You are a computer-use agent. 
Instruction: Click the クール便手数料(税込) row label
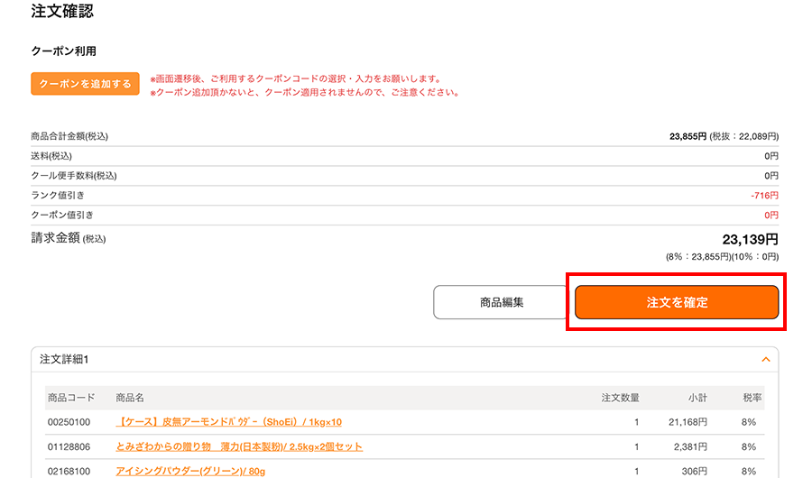coord(74,176)
